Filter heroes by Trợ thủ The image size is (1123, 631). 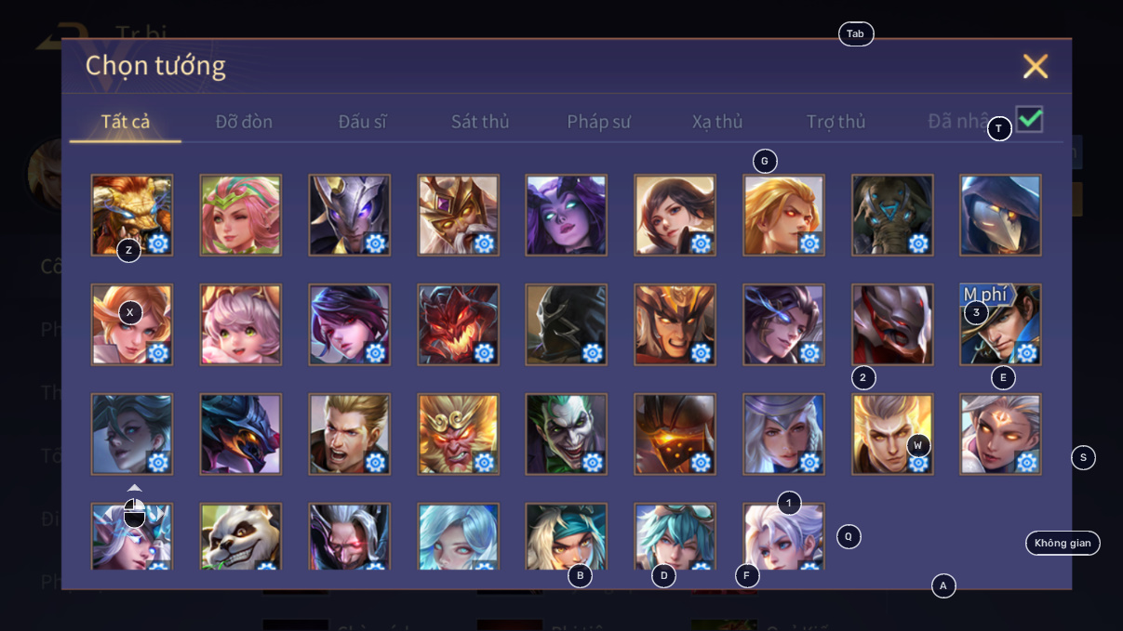click(x=836, y=122)
